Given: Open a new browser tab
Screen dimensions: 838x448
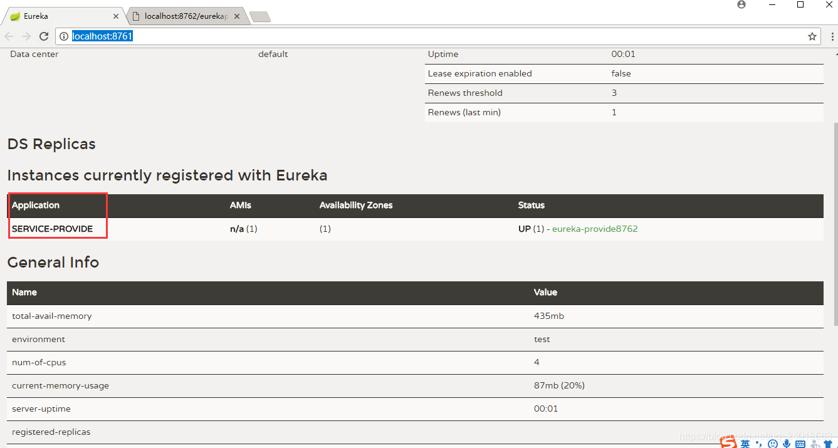Looking at the screenshot, I should pos(260,17).
